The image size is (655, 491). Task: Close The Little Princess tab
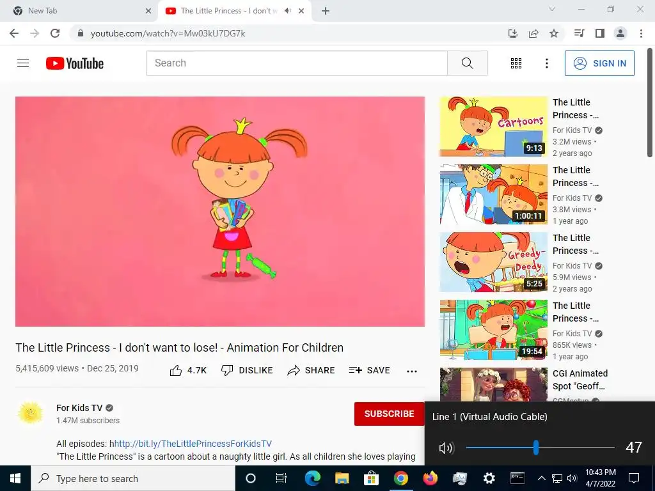click(301, 12)
